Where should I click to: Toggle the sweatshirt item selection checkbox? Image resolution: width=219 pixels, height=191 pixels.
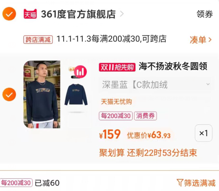[9, 94]
